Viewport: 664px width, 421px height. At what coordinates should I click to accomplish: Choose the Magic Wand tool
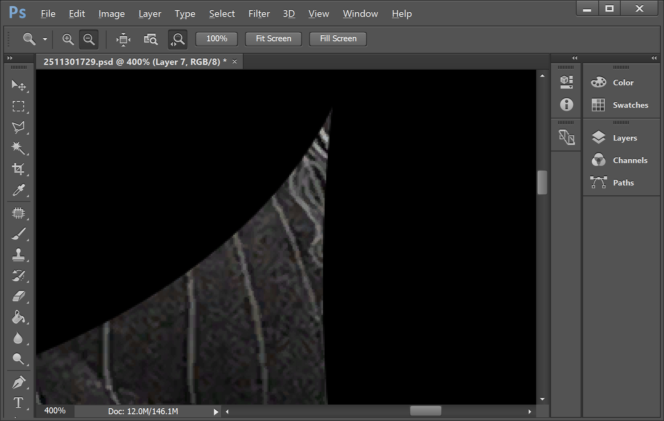[18, 148]
